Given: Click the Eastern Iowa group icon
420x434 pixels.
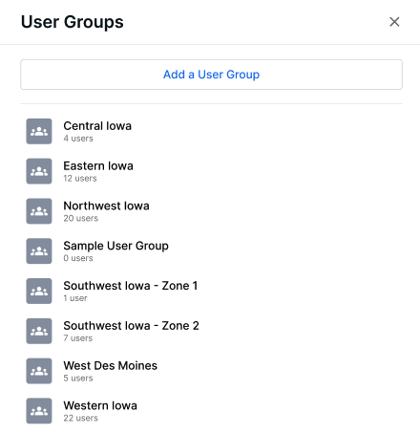Looking at the screenshot, I should click(x=39, y=171).
